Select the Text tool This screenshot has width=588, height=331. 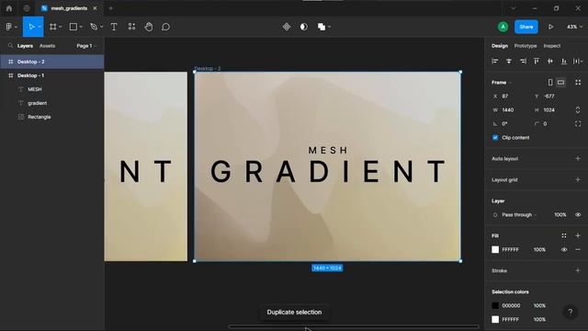point(114,27)
